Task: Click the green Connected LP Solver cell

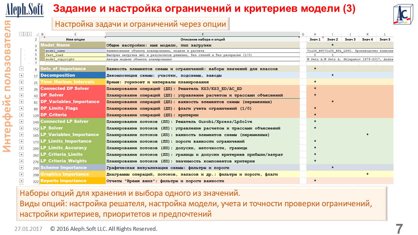Action: 72,121
